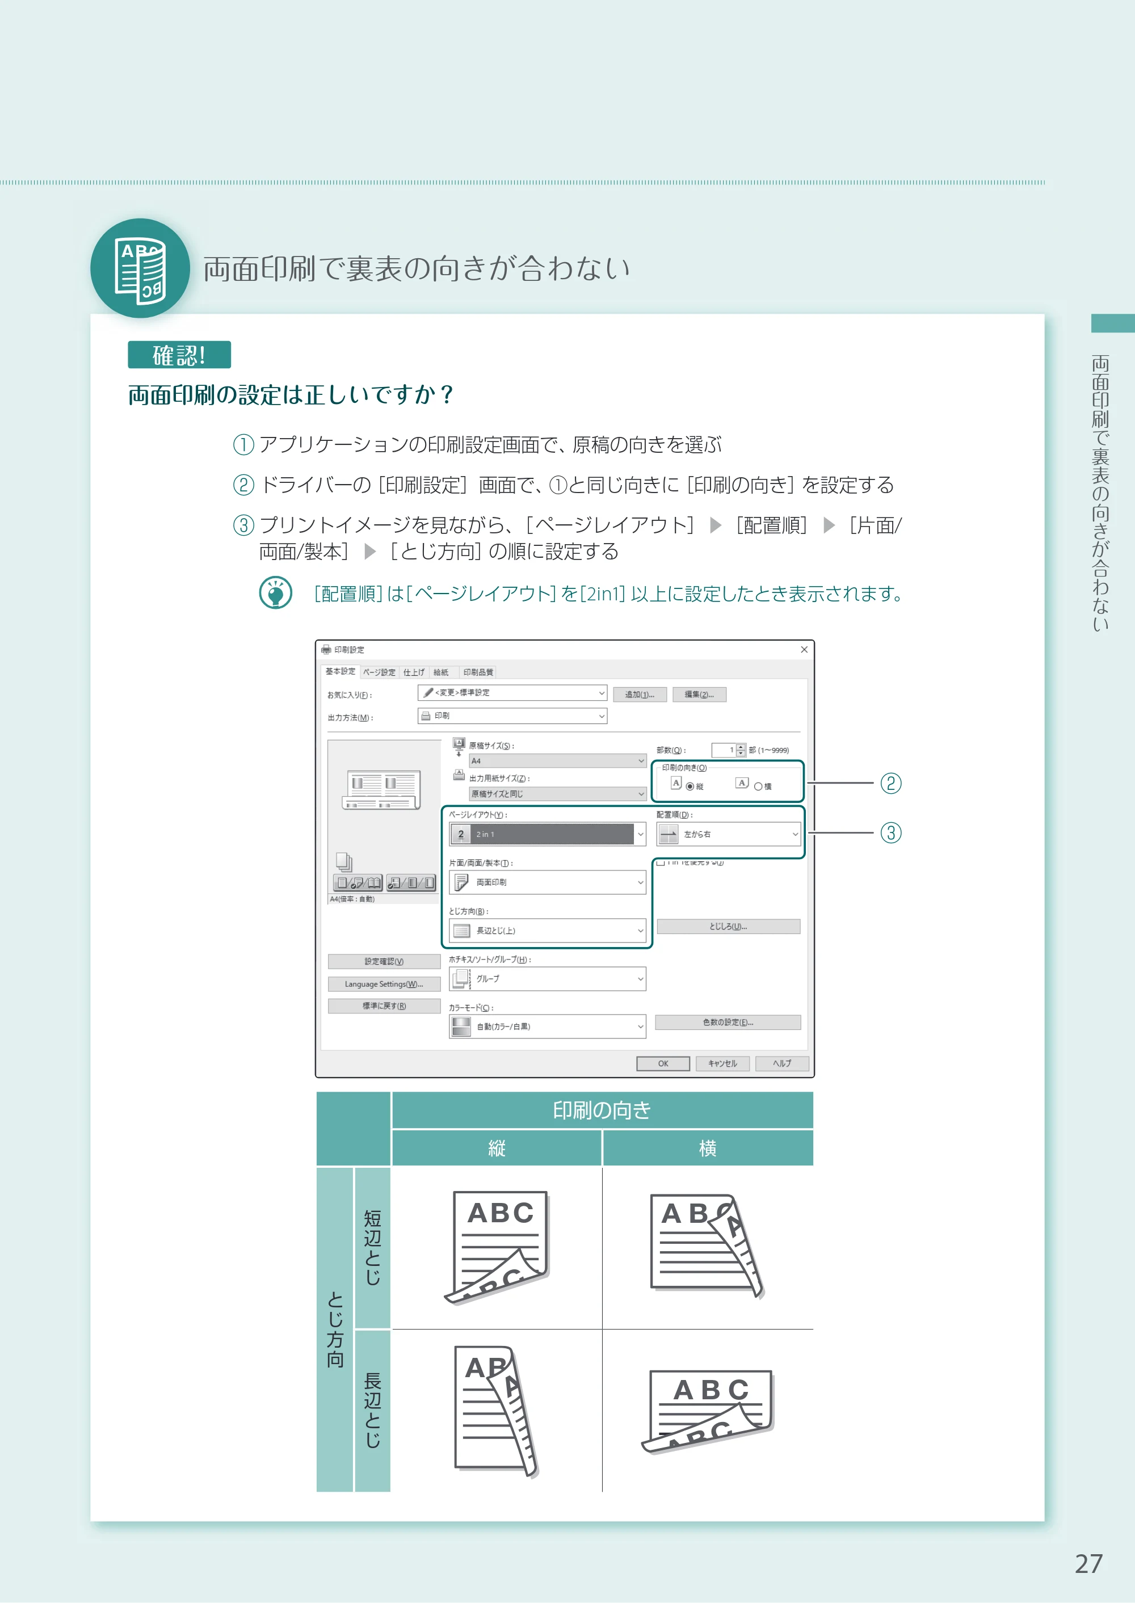Click the left preview mode button with book icons

[x=358, y=882]
